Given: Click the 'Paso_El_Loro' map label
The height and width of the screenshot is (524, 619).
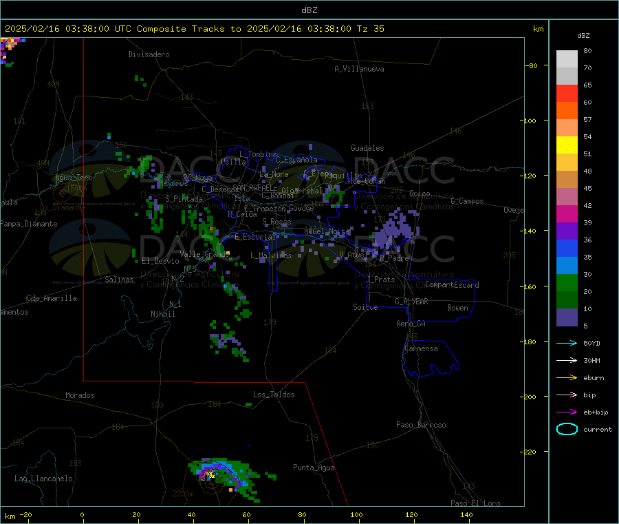Looking at the screenshot, I should tap(475, 503).
